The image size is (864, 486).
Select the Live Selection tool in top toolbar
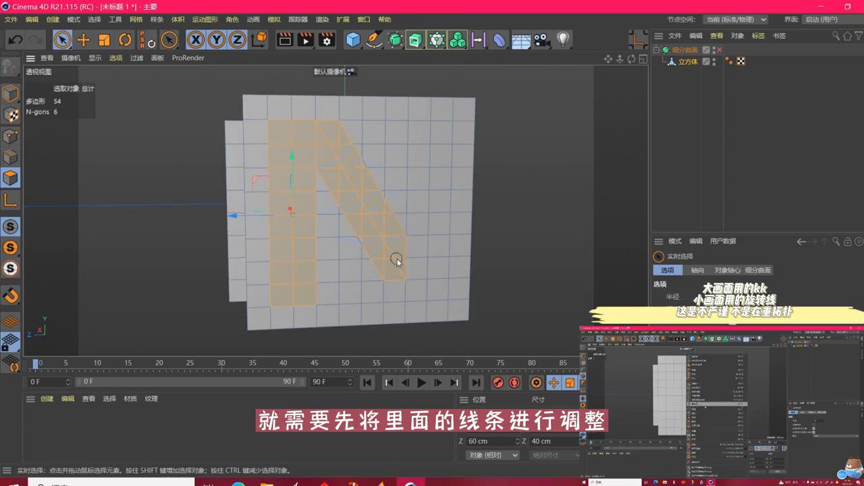62,40
